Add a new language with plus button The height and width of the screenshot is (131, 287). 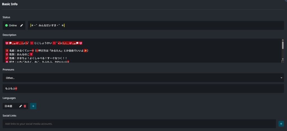[33, 106]
